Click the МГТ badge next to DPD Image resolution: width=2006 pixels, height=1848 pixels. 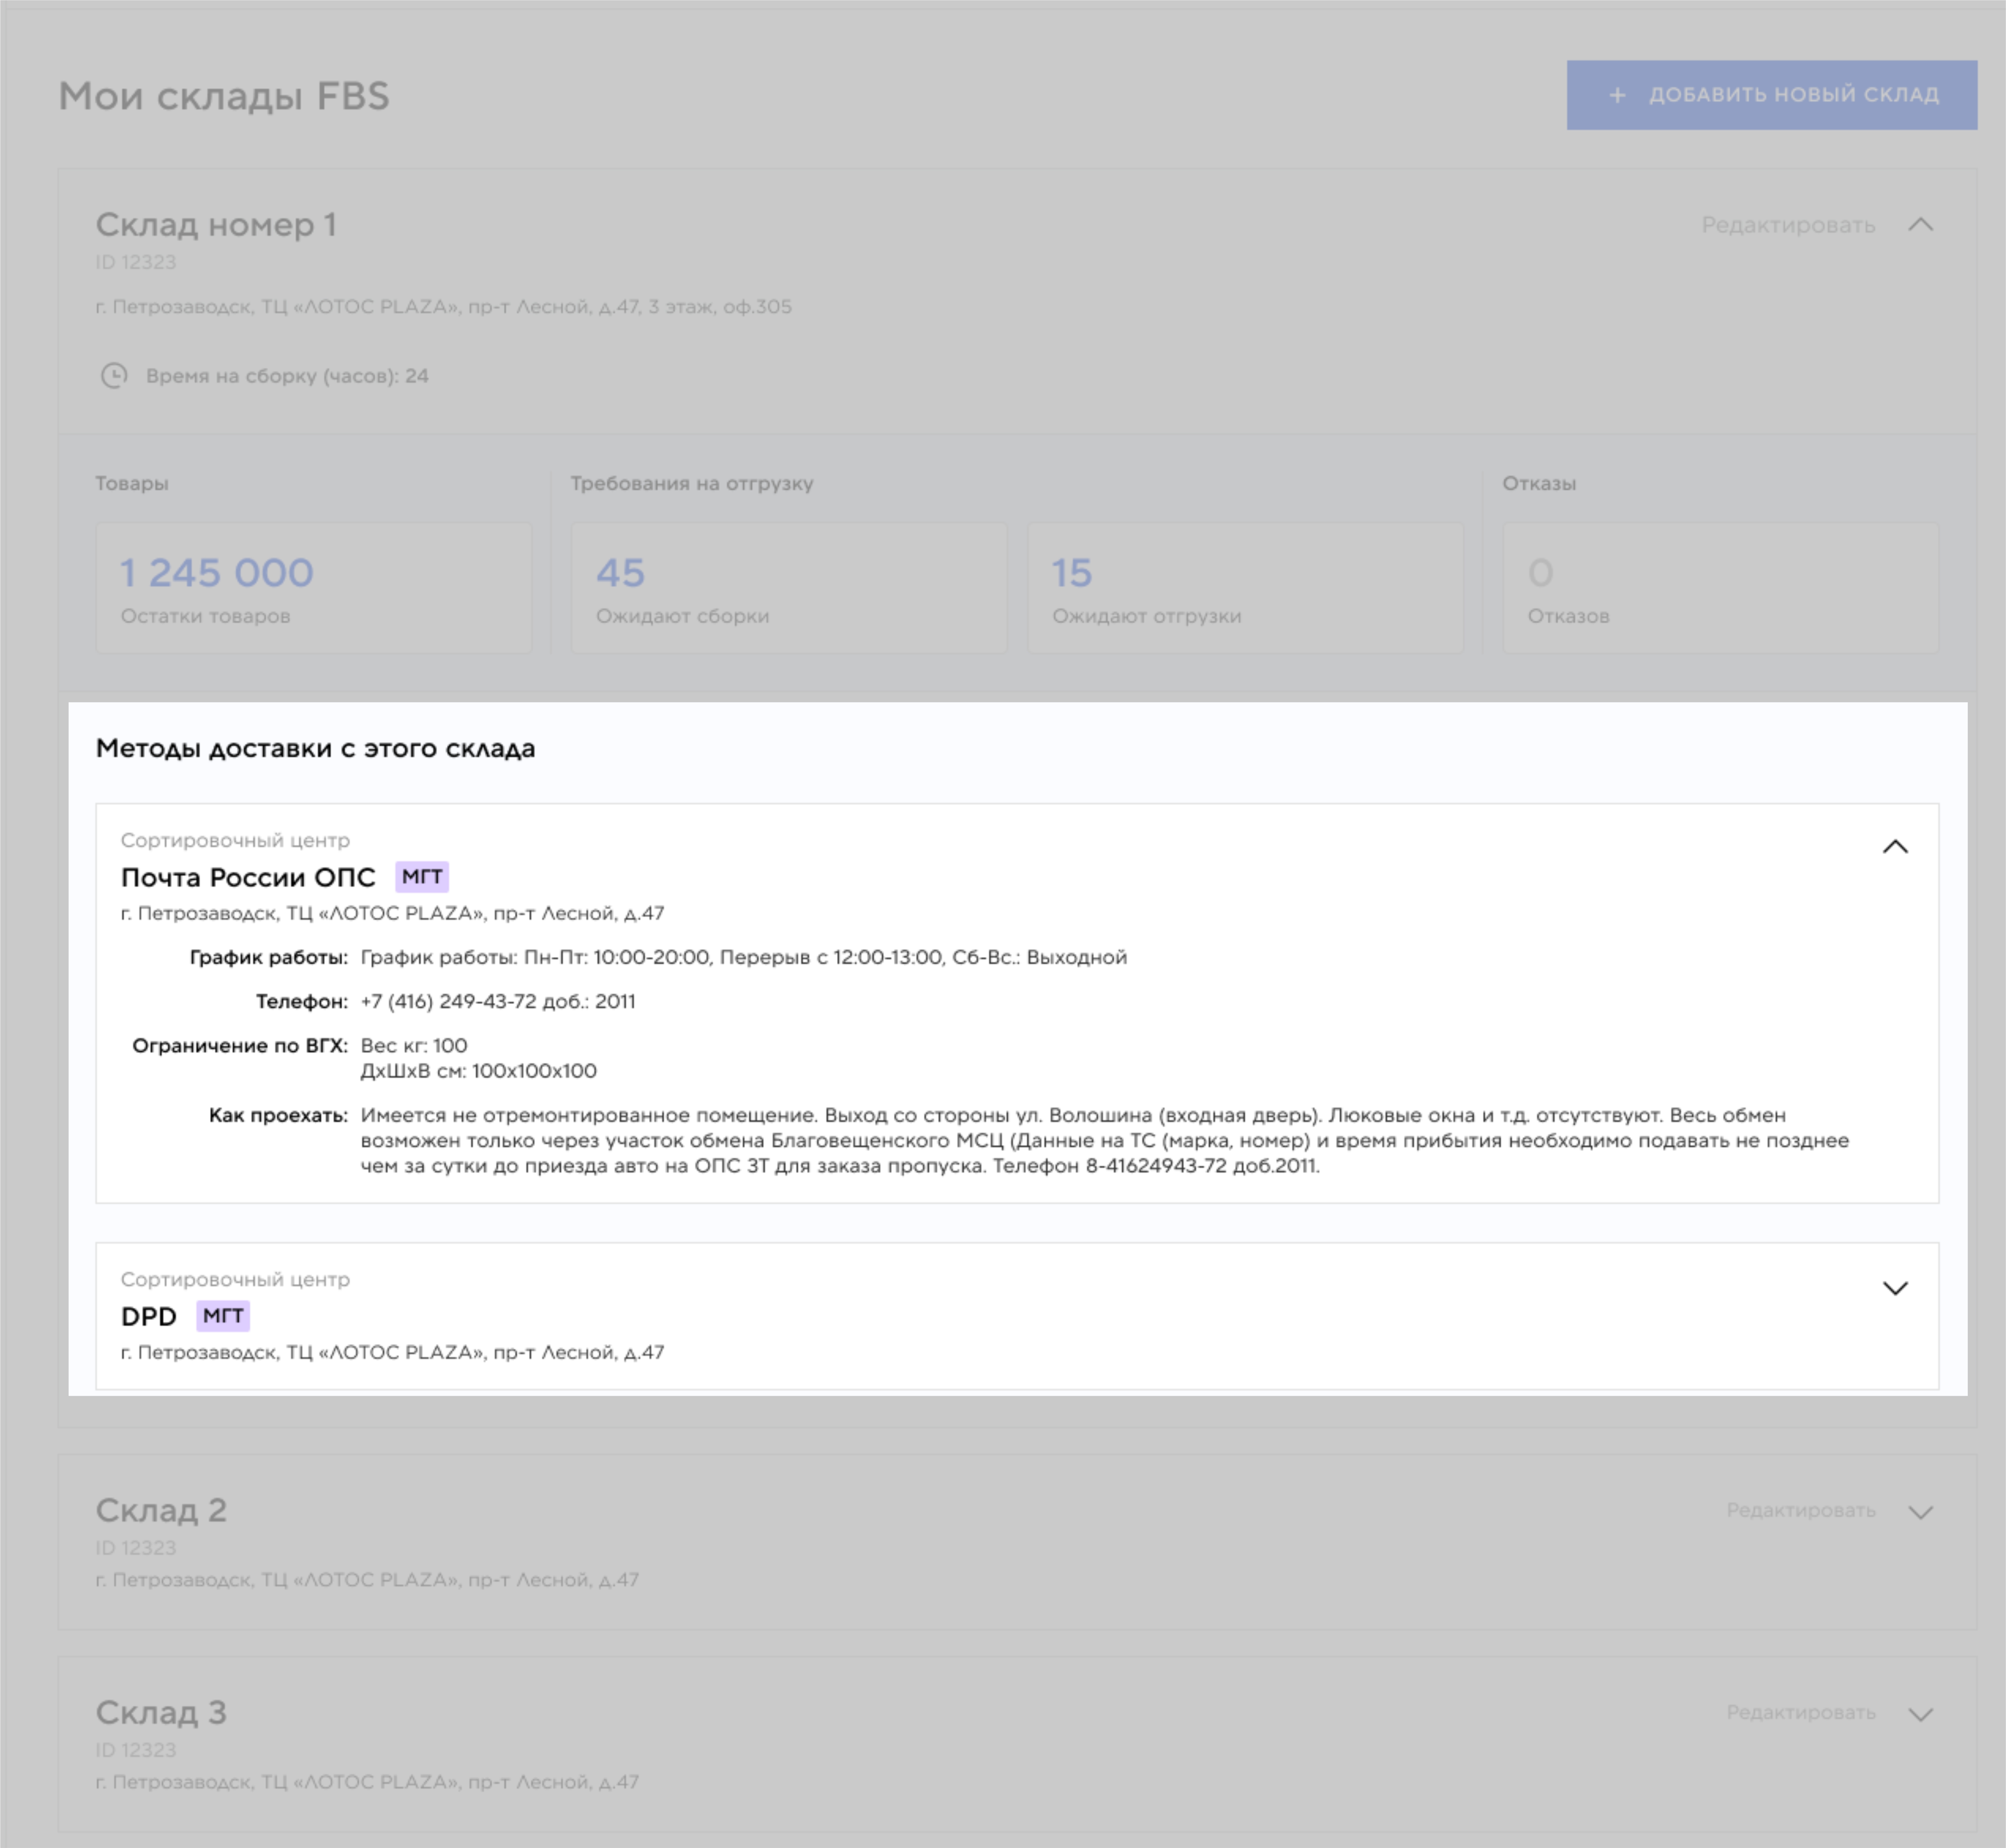coord(223,1316)
